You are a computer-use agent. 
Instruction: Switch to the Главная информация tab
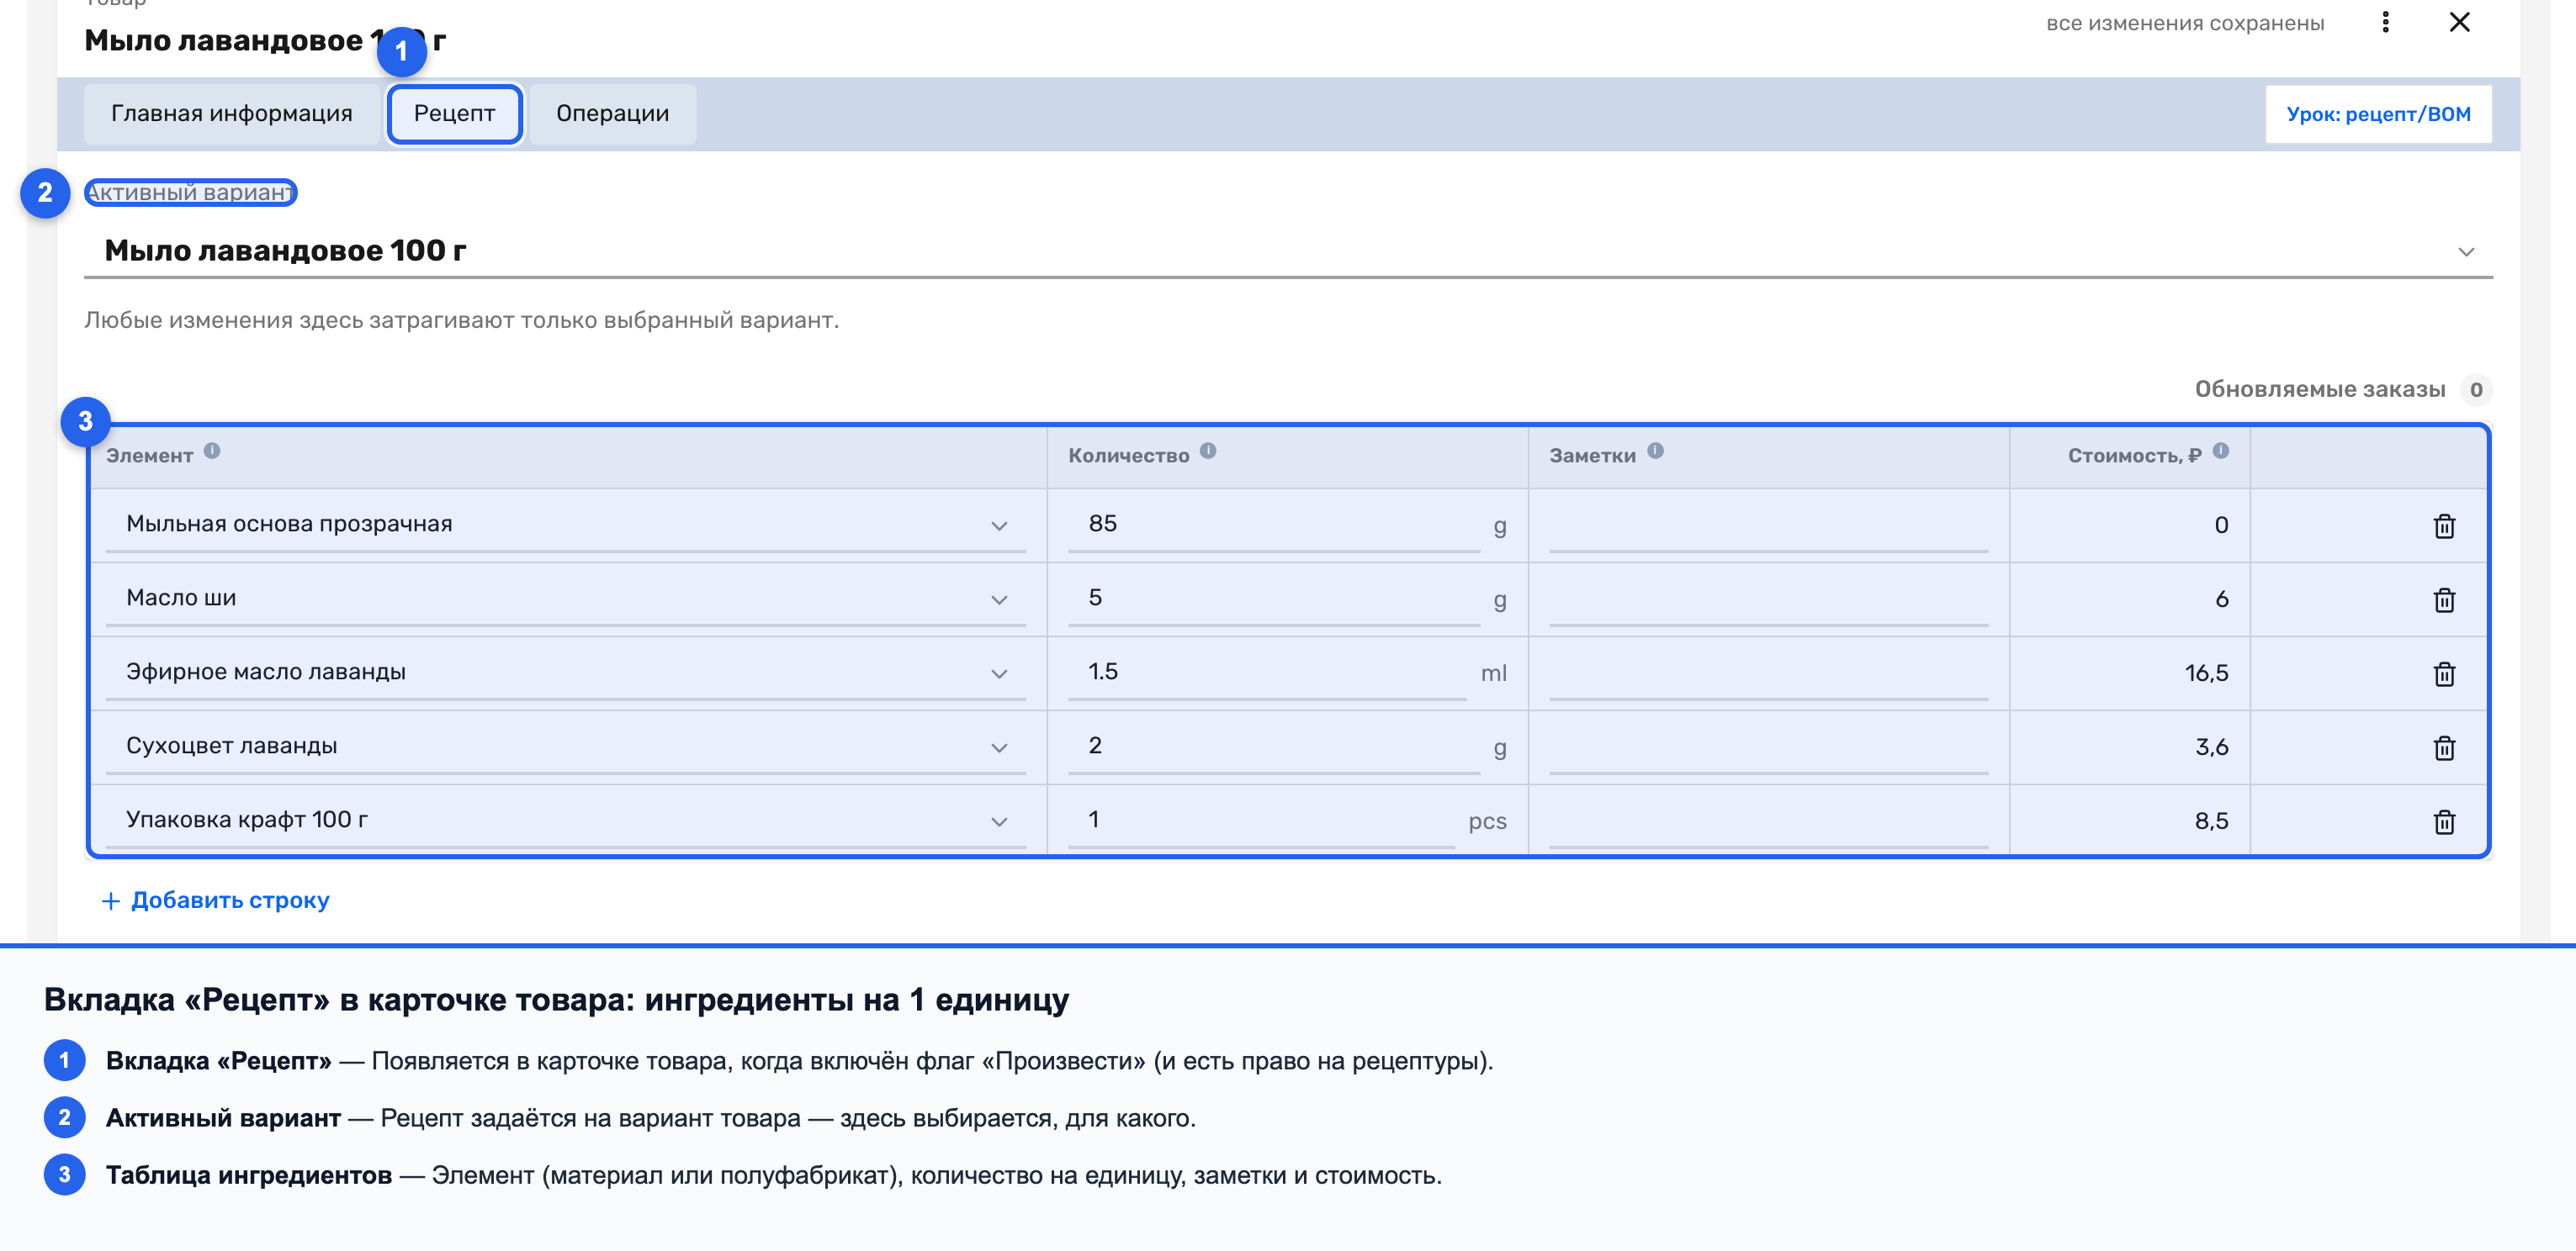[x=232, y=113]
